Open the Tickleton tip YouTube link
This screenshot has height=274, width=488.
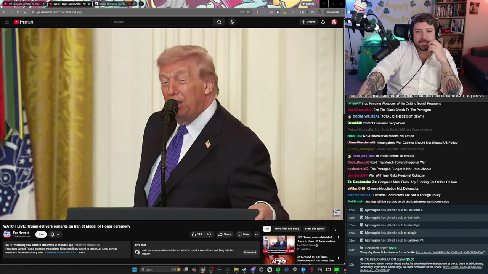click(450, 252)
